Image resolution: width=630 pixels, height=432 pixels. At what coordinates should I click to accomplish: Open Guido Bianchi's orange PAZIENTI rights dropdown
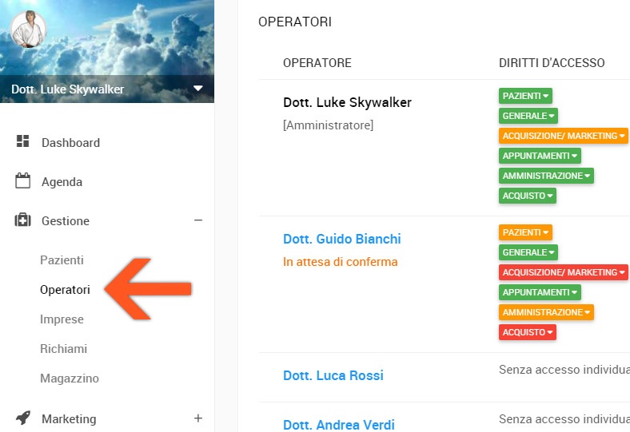pos(525,232)
